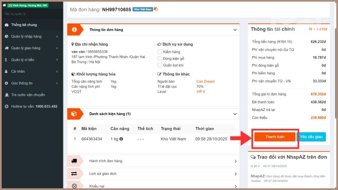Click the blue Yêu cầu giao button

(x=311, y=137)
